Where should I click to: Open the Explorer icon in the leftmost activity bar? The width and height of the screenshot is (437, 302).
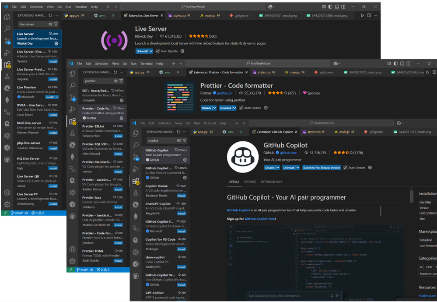coord(7,17)
